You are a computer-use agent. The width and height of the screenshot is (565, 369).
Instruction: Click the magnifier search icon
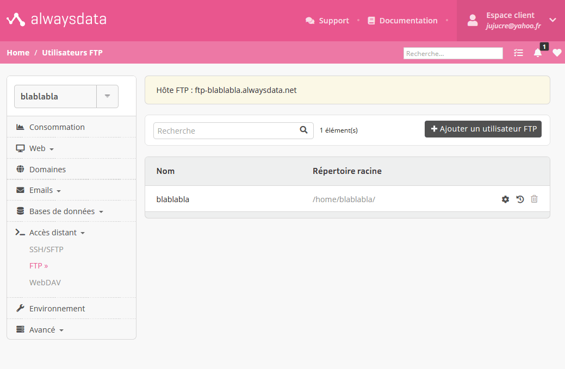[x=304, y=130]
